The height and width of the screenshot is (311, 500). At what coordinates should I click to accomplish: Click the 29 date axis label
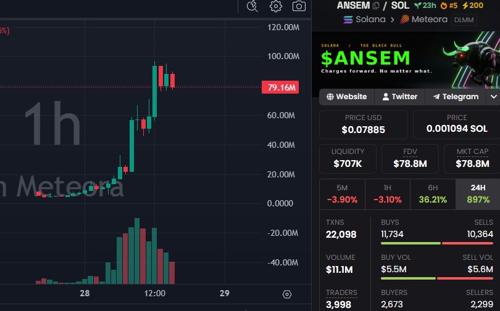click(x=225, y=293)
